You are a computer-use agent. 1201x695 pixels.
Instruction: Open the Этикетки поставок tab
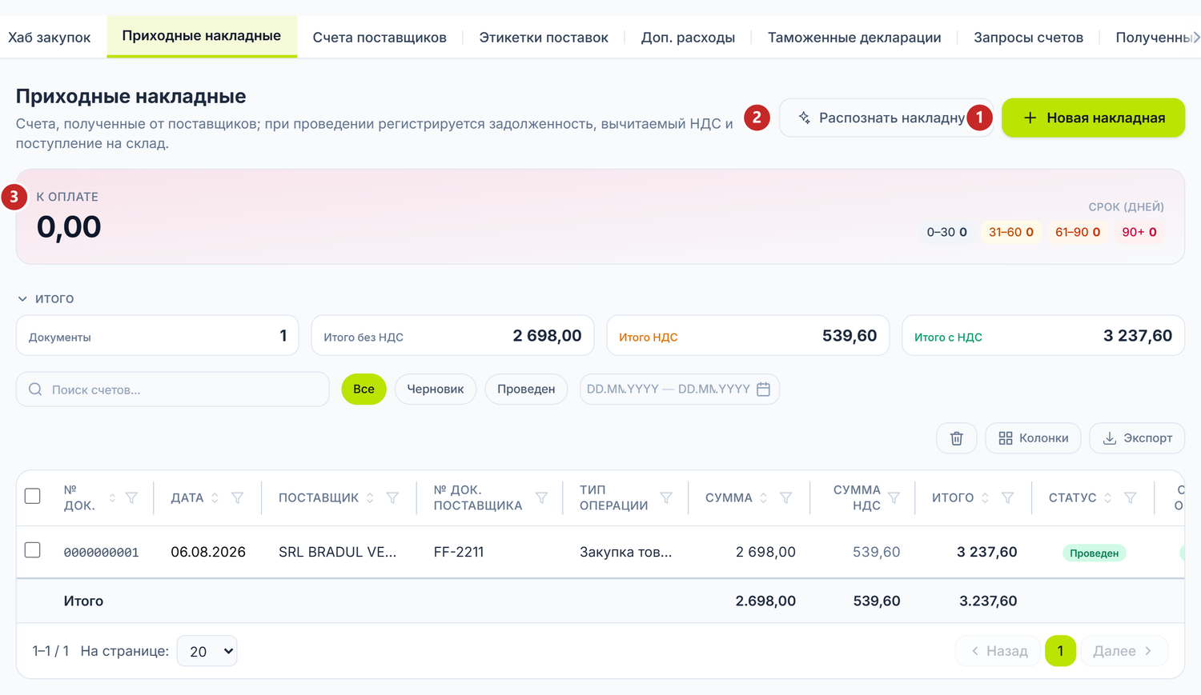(x=544, y=38)
